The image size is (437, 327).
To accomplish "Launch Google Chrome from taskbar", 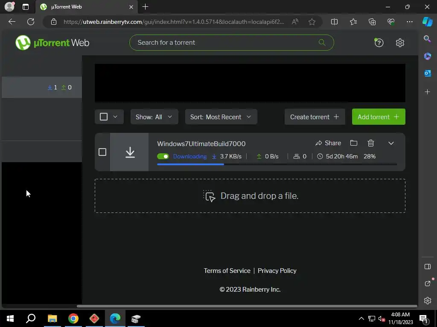I will (x=73, y=318).
